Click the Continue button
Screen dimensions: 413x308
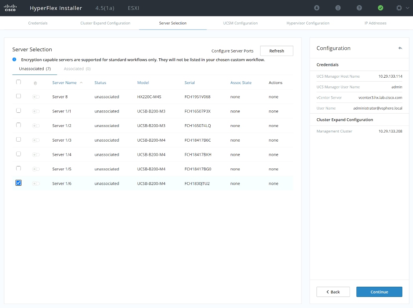coord(379,292)
